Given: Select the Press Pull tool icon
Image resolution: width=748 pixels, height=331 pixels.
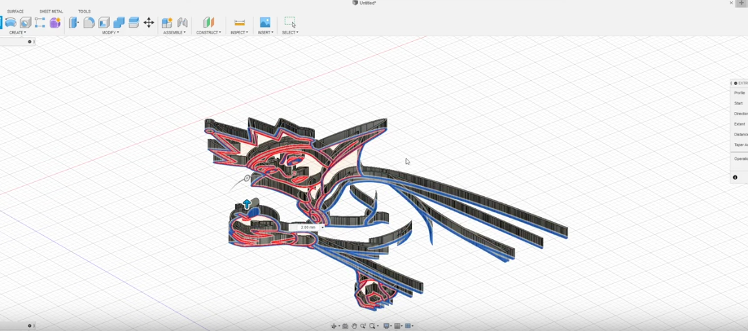Looking at the screenshot, I should click(x=74, y=22).
